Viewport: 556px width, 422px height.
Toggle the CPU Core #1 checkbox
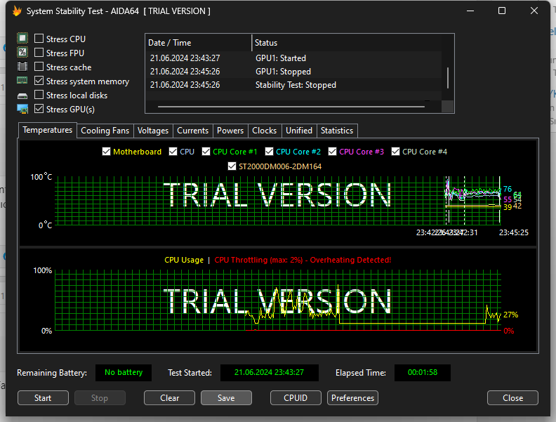pos(206,152)
